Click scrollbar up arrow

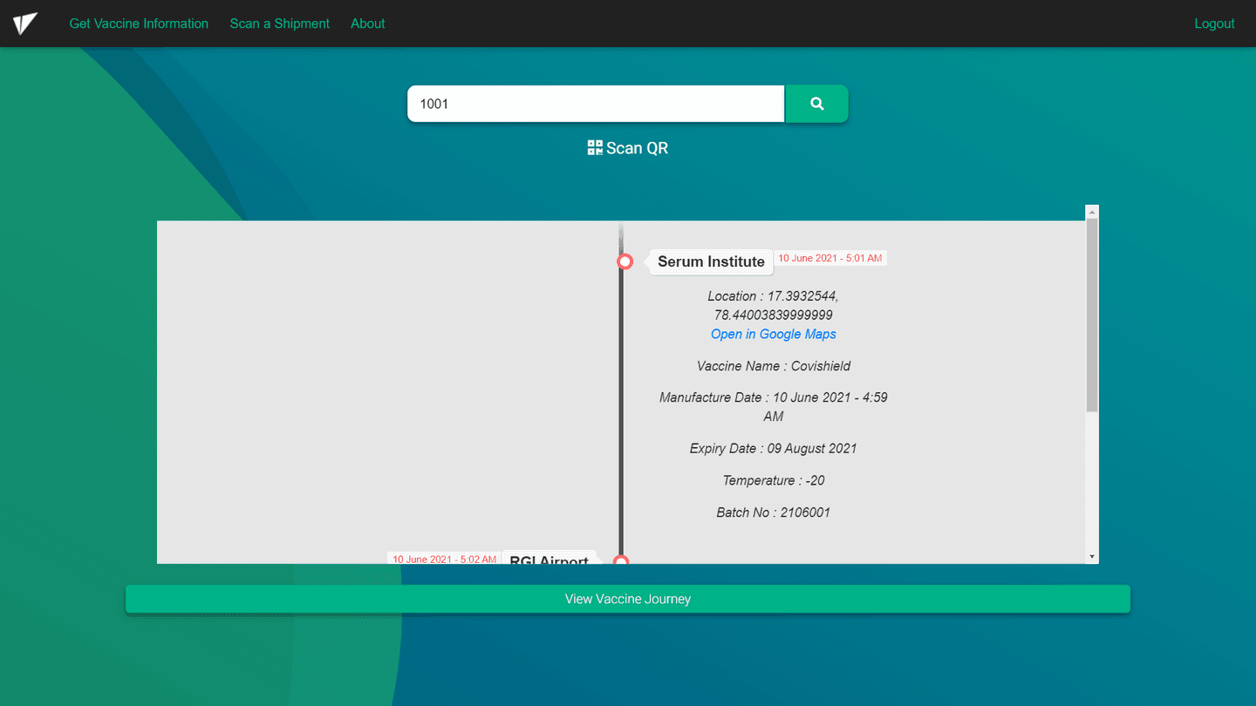[1092, 211]
